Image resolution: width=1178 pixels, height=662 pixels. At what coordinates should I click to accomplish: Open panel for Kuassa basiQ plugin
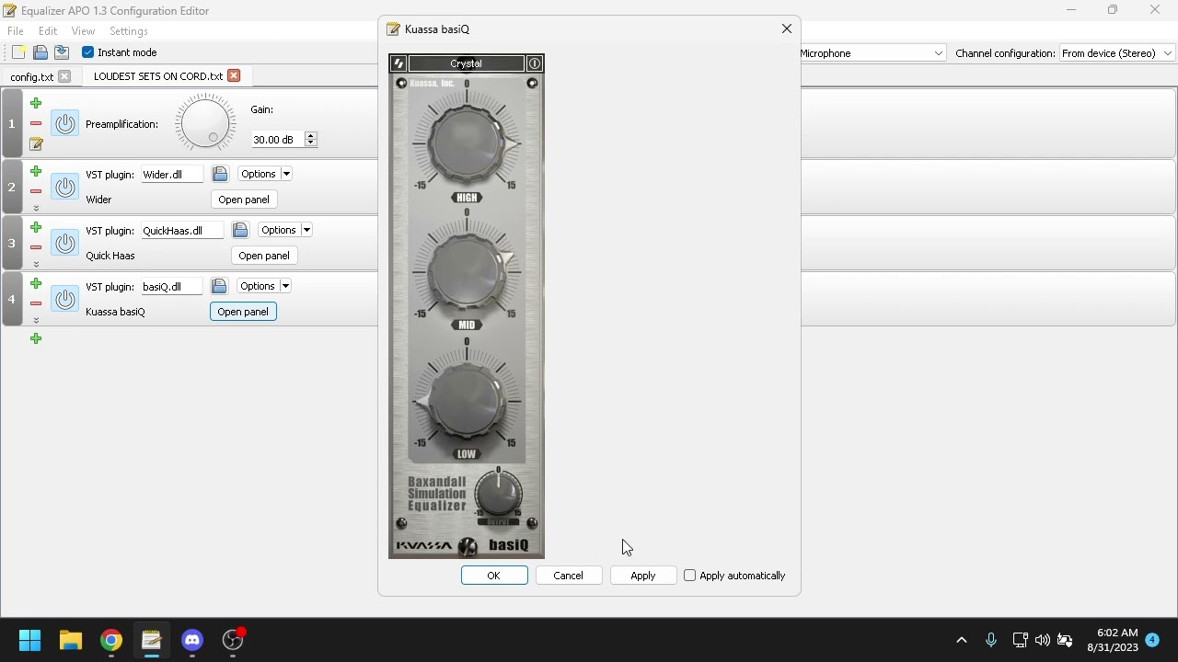[x=243, y=312]
